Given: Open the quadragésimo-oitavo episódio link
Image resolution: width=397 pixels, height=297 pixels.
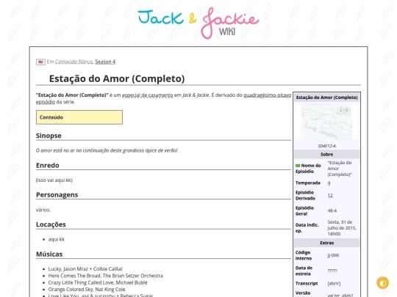Looking at the screenshot, I should click(x=267, y=95).
